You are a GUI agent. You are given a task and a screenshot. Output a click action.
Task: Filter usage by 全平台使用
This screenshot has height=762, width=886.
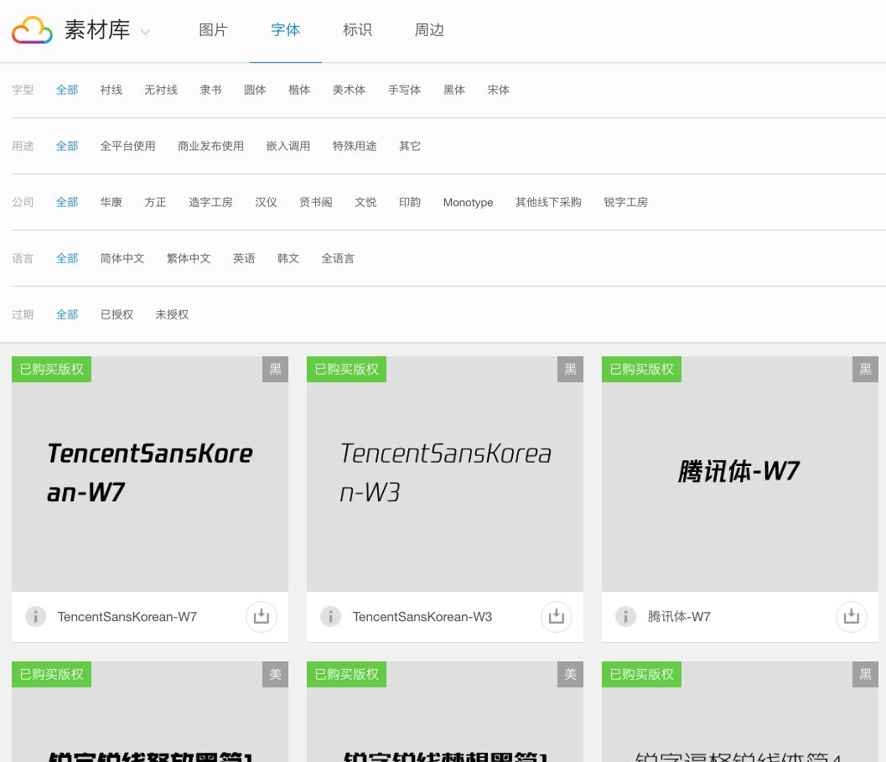pos(127,146)
